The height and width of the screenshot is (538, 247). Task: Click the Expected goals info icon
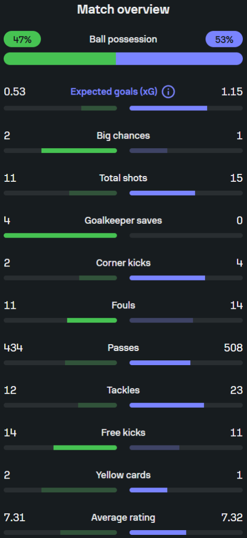point(168,92)
